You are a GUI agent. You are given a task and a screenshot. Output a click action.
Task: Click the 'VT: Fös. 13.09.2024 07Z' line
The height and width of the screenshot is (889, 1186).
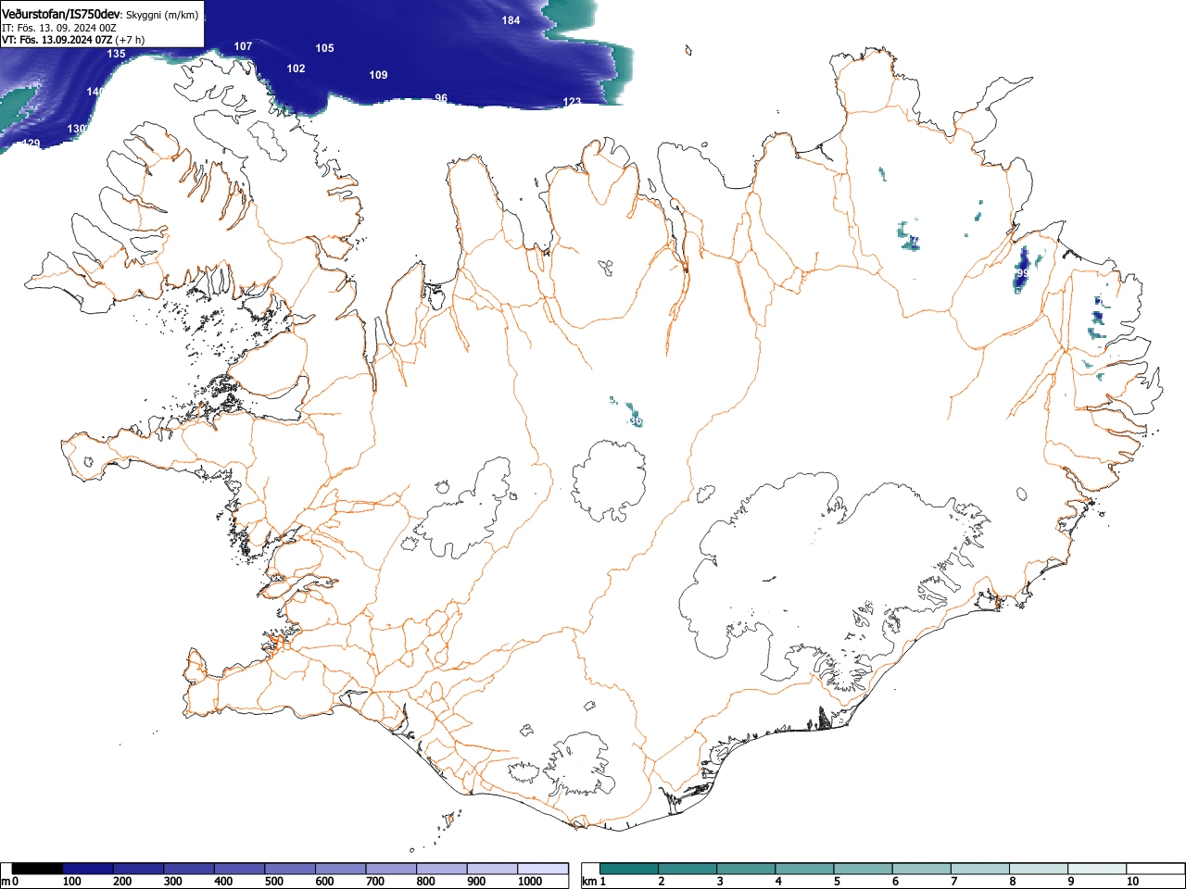[x=57, y=40]
